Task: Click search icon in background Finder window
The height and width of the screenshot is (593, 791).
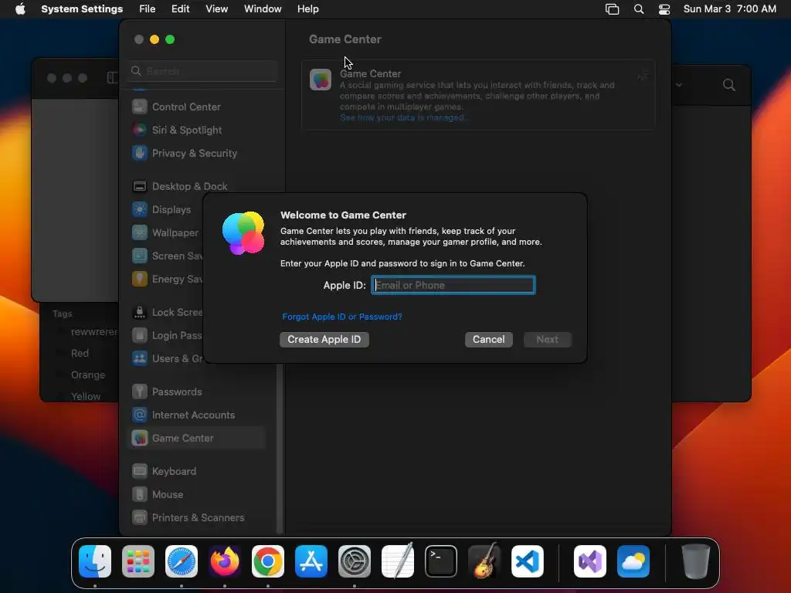Action: (729, 85)
